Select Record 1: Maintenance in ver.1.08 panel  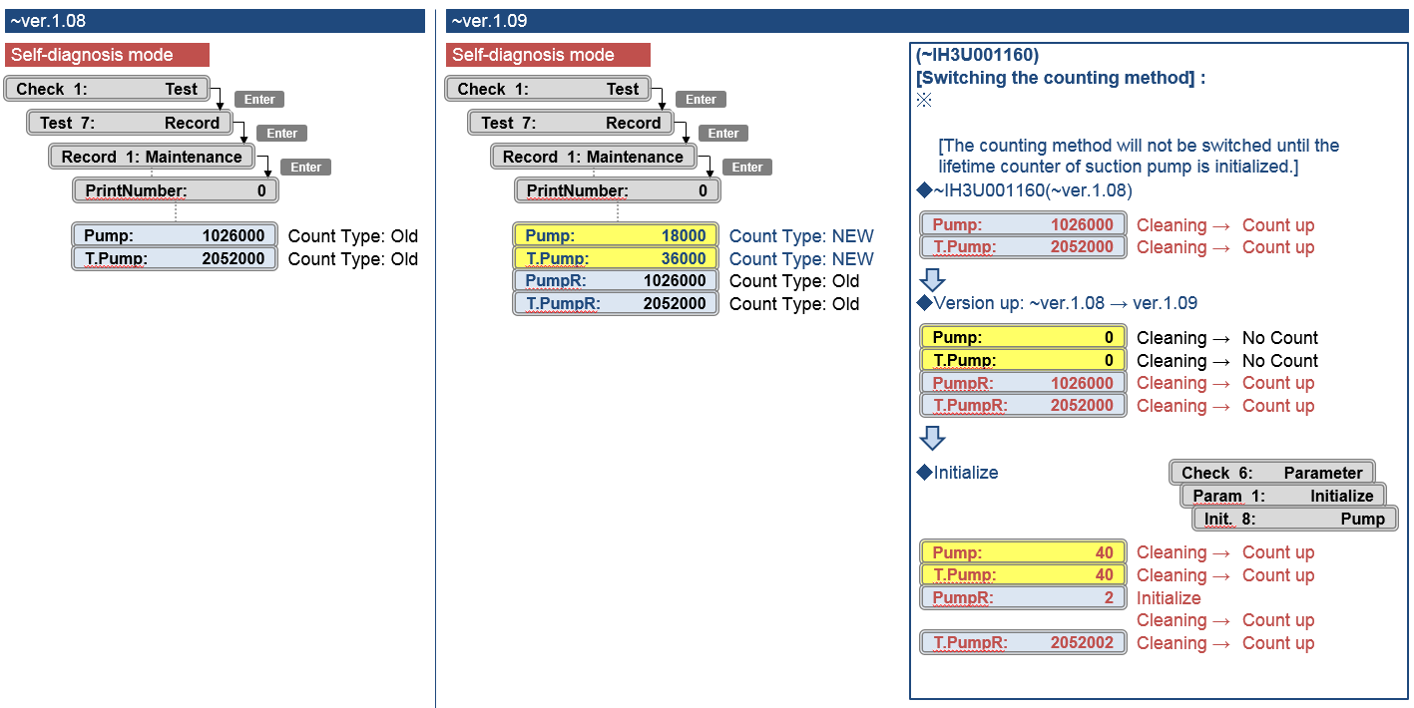click(x=152, y=157)
